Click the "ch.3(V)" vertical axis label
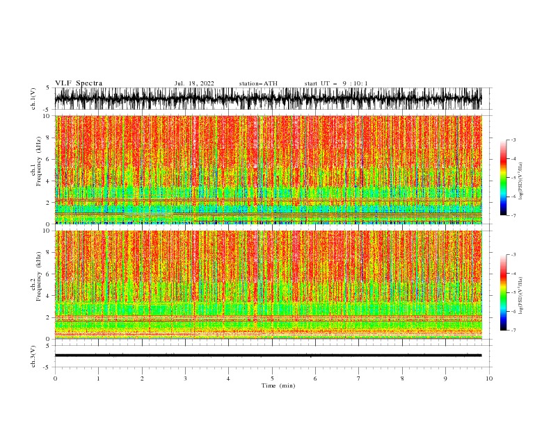 point(33,356)
